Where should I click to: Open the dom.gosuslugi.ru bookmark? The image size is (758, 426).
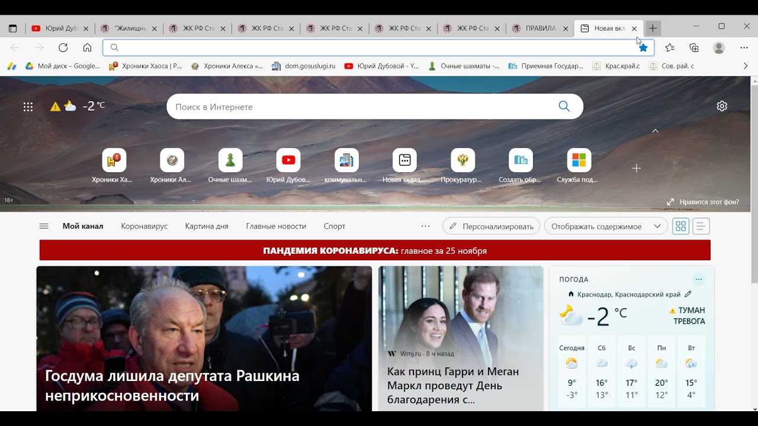point(304,66)
